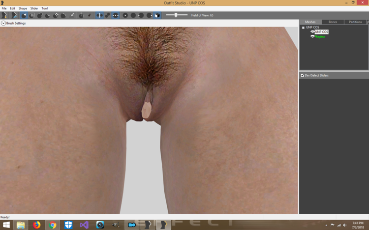Select the UNP COS root tree label

[312, 28]
